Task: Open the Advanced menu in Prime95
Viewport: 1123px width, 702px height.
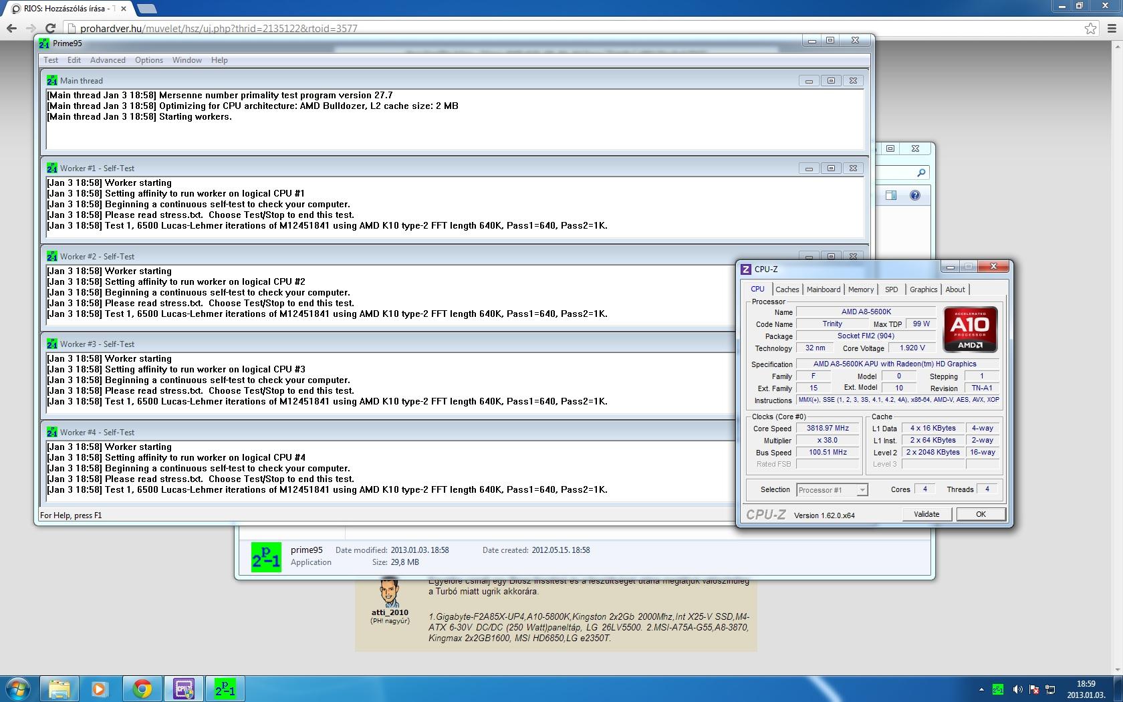Action: click(x=108, y=60)
